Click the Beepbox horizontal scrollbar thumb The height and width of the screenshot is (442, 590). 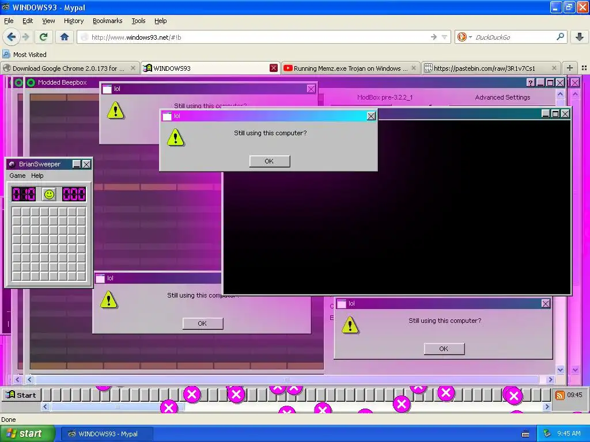click(287, 380)
